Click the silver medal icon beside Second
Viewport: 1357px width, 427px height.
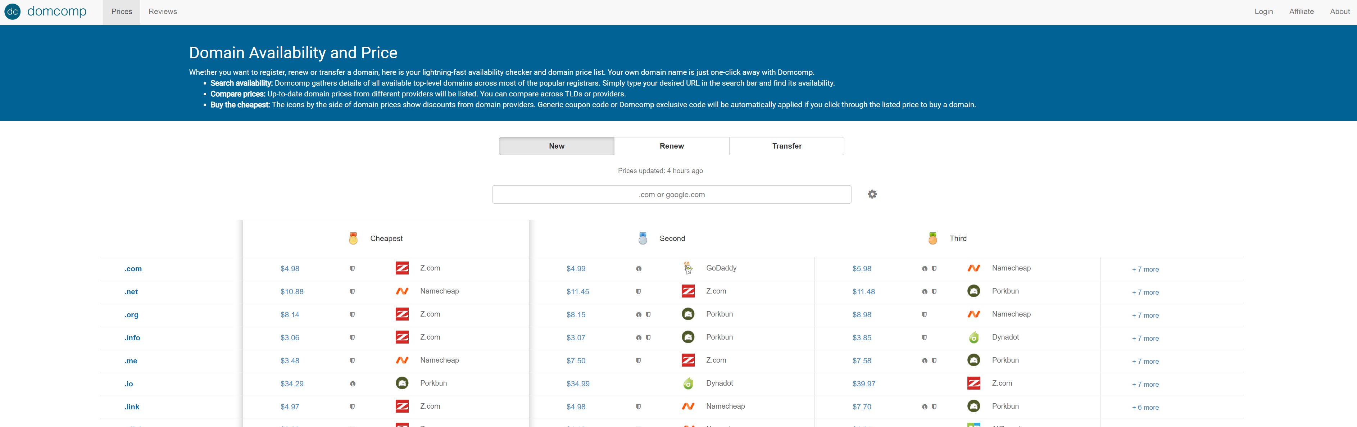[643, 239]
